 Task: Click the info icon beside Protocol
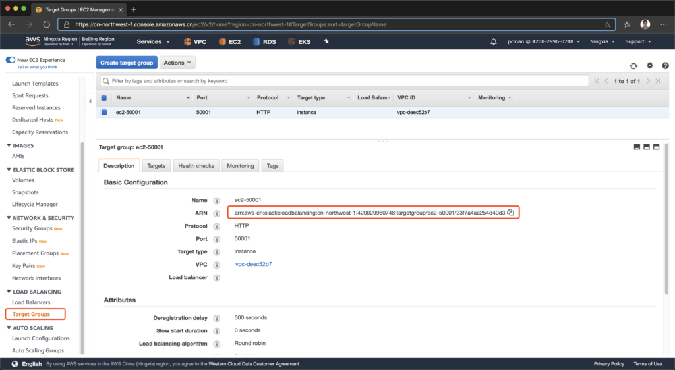[217, 226]
